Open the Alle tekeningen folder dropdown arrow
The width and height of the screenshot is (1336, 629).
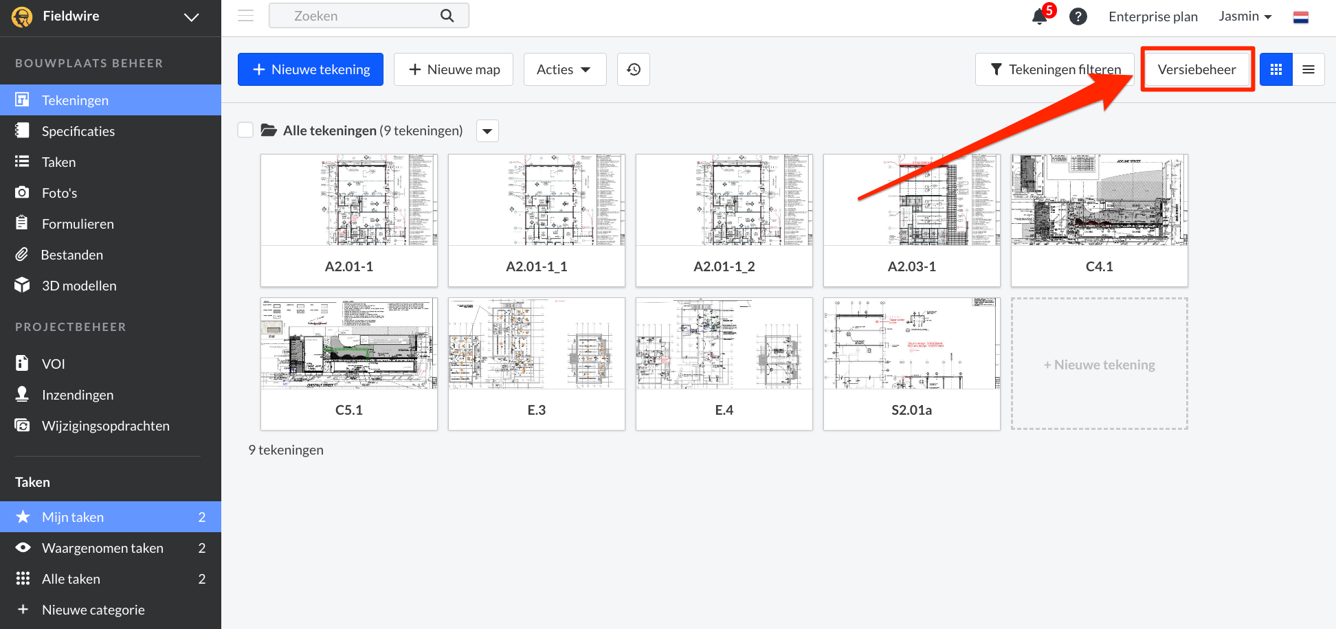(487, 130)
